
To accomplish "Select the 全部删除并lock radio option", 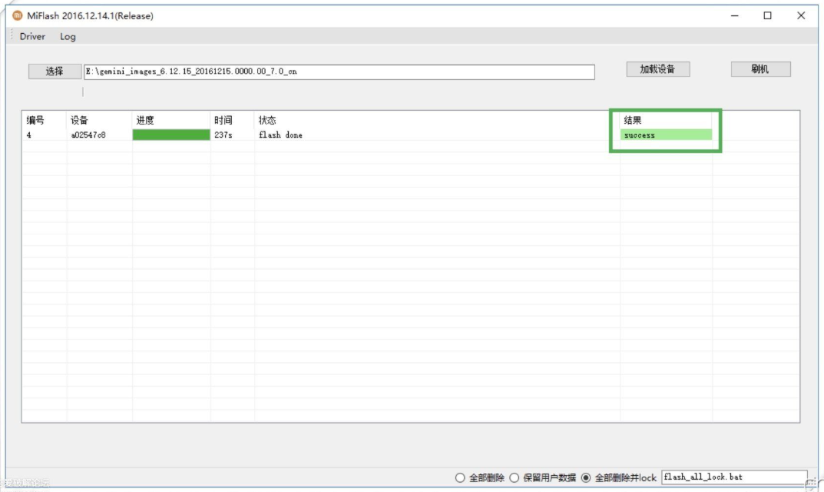I will click(x=586, y=477).
